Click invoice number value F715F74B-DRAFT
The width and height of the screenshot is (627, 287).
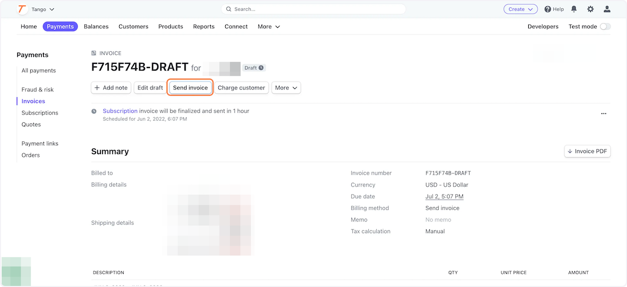[448, 173]
